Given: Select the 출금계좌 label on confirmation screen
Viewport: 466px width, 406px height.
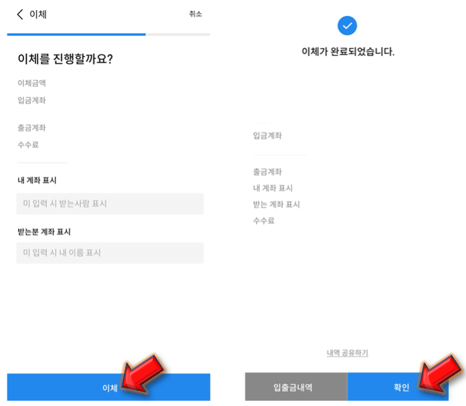Looking at the screenshot, I should 31,128.
